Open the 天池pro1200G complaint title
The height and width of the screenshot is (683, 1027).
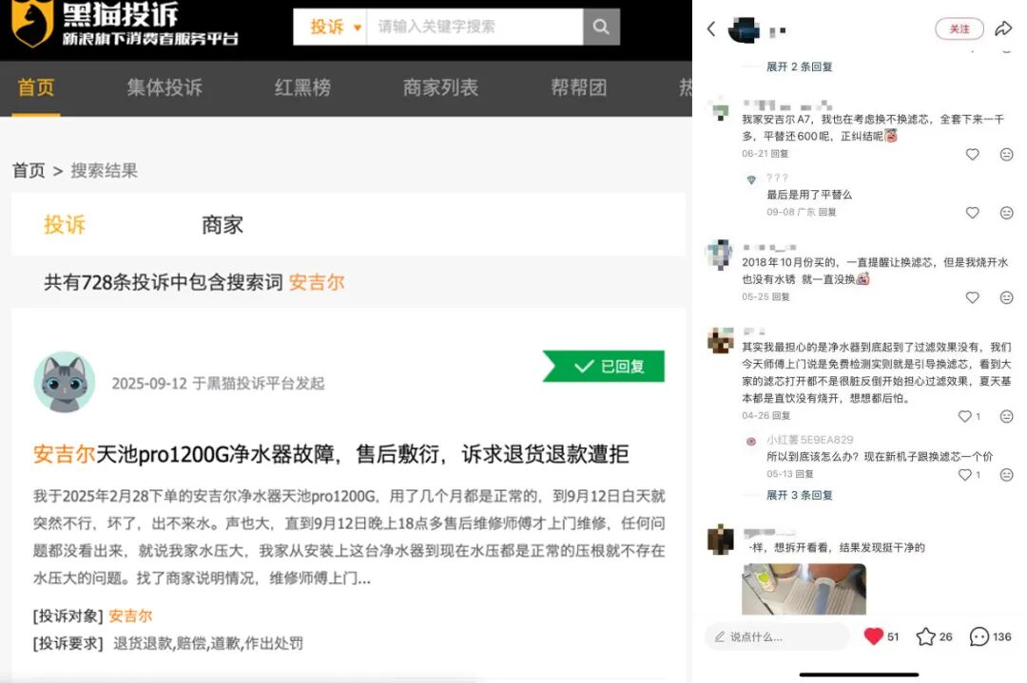pos(331,454)
